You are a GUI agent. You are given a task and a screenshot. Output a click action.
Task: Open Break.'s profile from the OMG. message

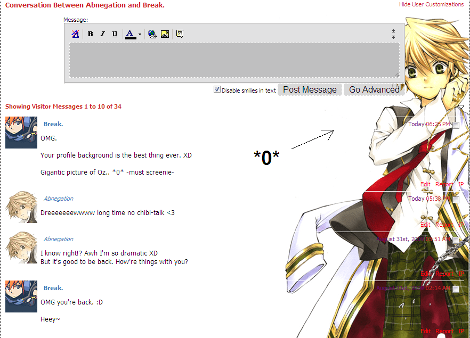[x=53, y=124]
